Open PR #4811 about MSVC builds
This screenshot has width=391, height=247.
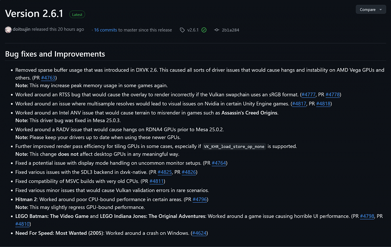point(156,181)
